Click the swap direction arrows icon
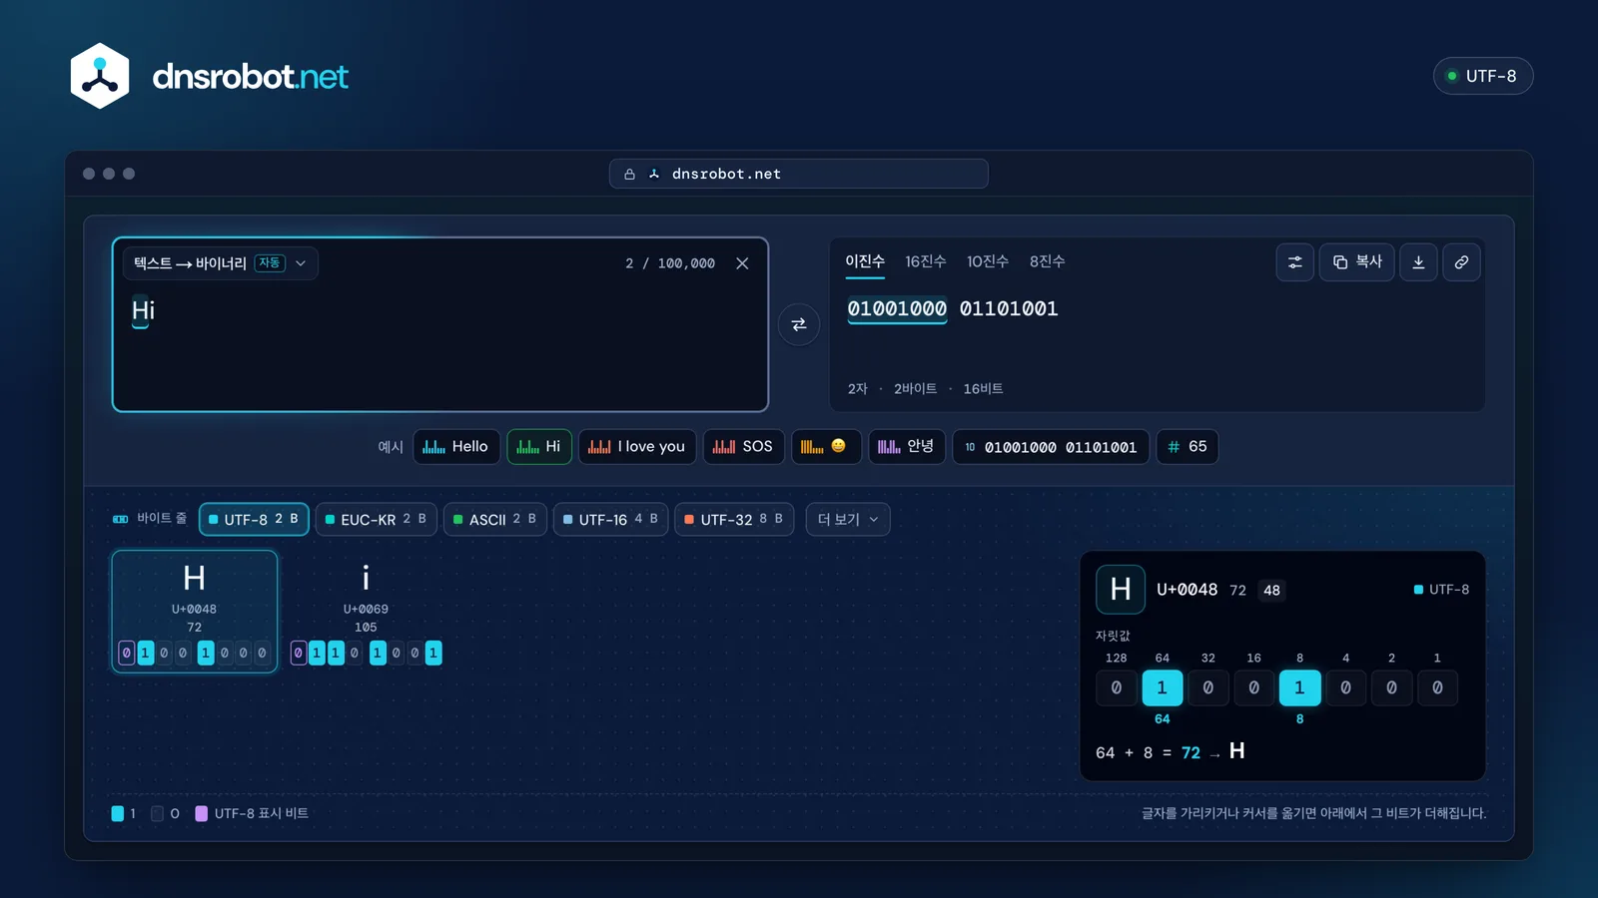 [799, 324]
